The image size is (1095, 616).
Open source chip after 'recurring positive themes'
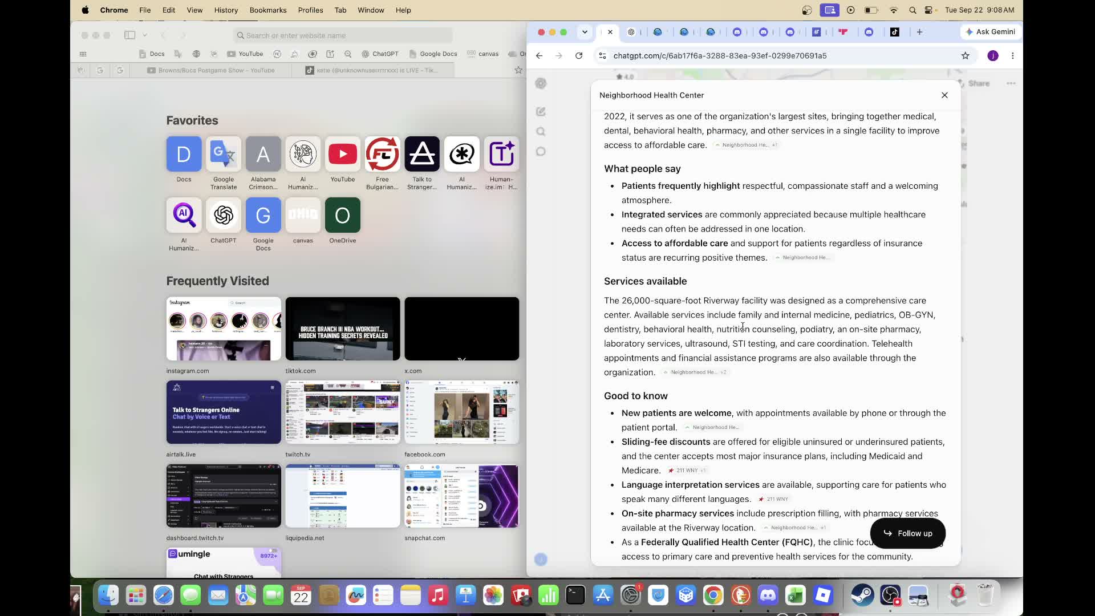[802, 258]
